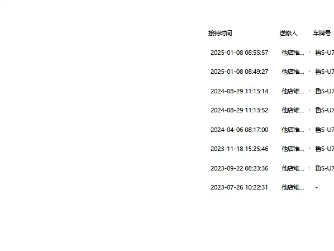
Task: Click 他店维... in the 08:49:27 row
Action: 293,72
